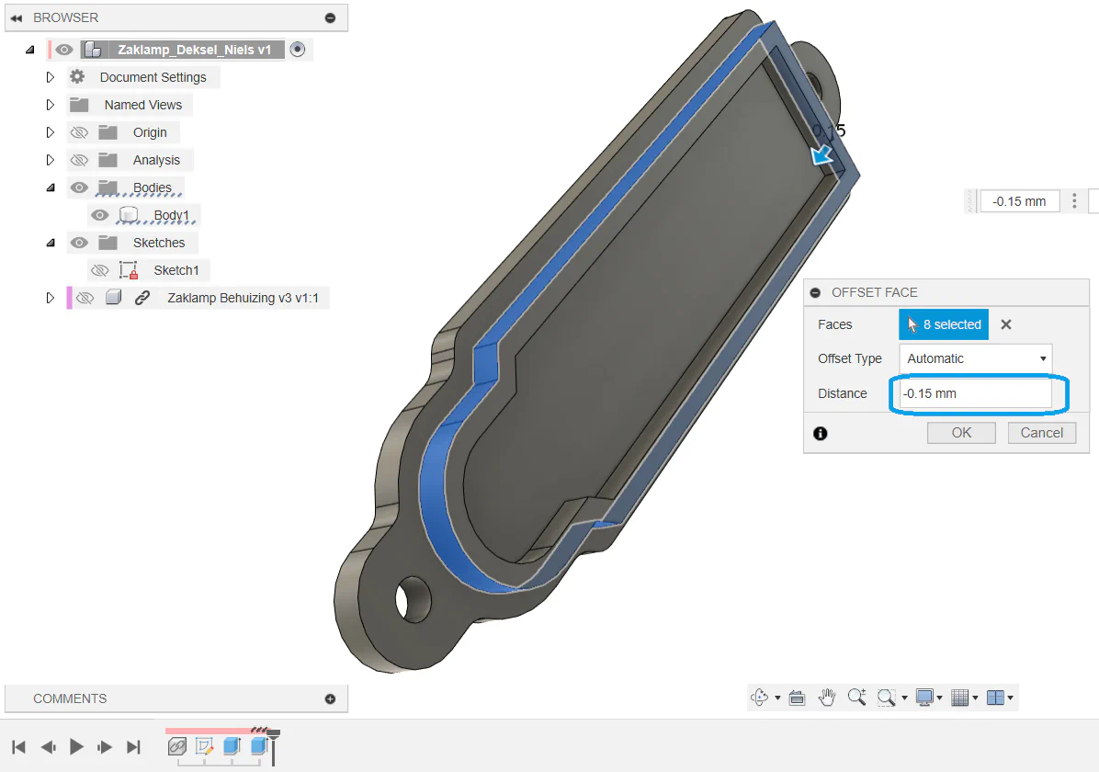Image resolution: width=1099 pixels, height=772 pixels.
Task: Jump to timeline end
Action: (x=133, y=747)
